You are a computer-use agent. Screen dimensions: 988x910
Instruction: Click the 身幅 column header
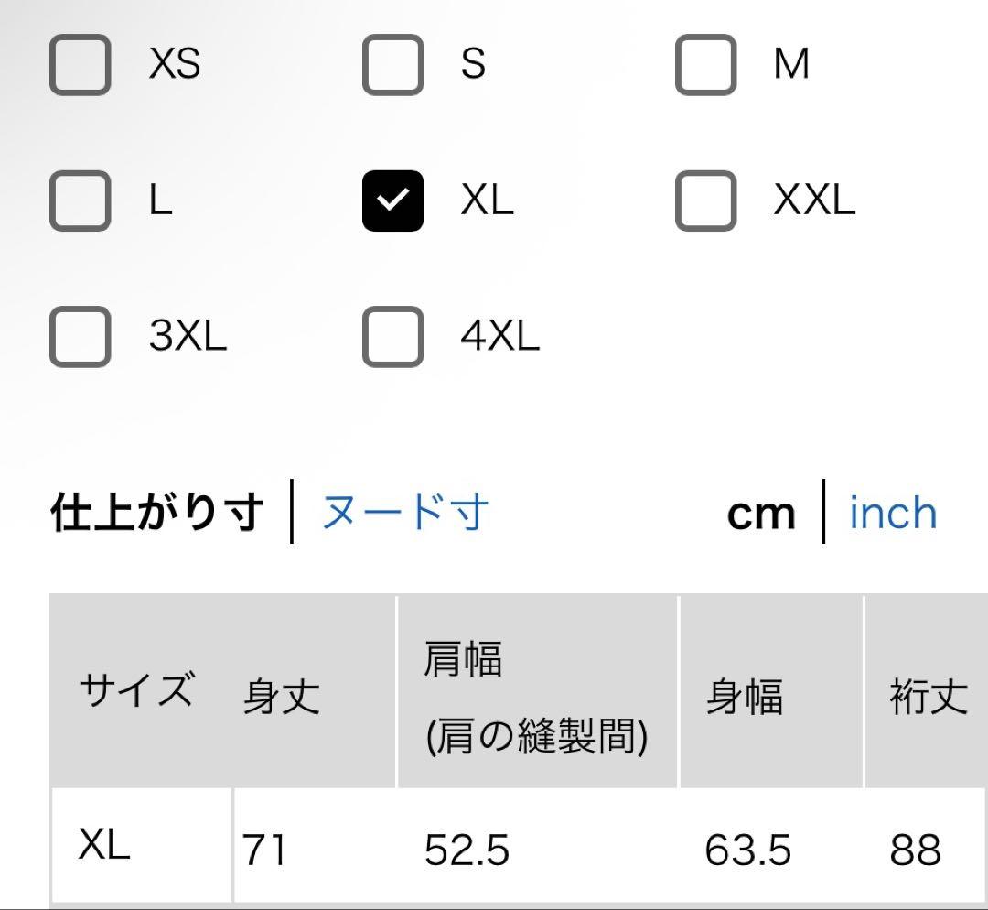click(745, 697)
